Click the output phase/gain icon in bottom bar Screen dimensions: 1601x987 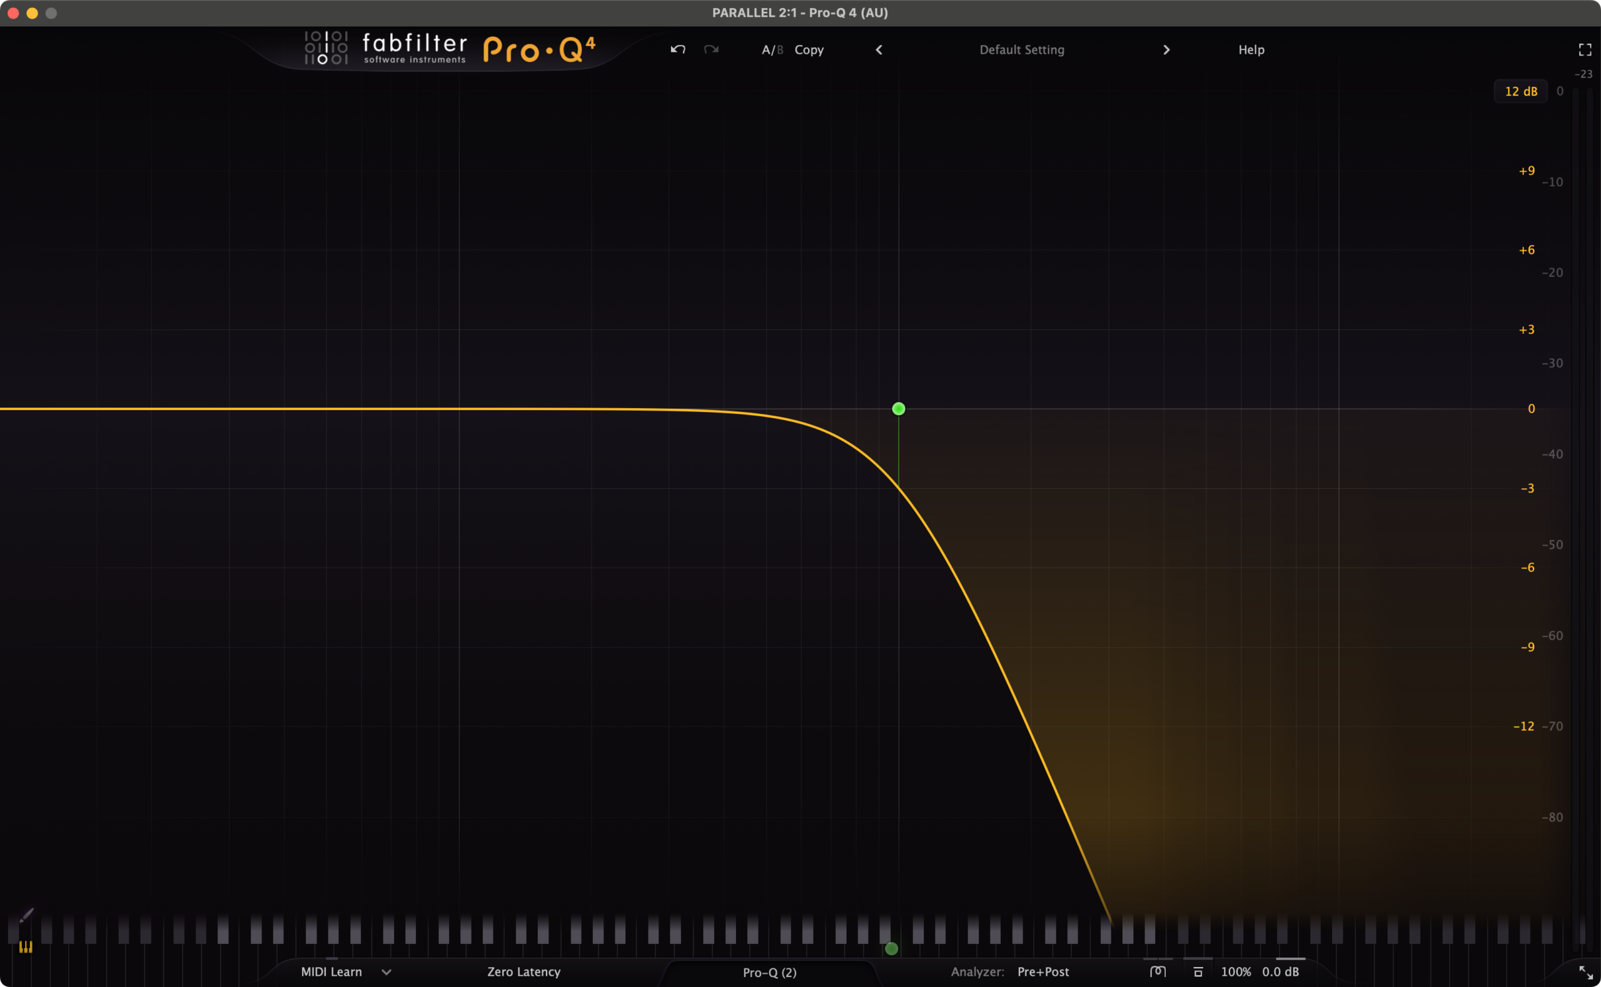[x=1158, y=971]
